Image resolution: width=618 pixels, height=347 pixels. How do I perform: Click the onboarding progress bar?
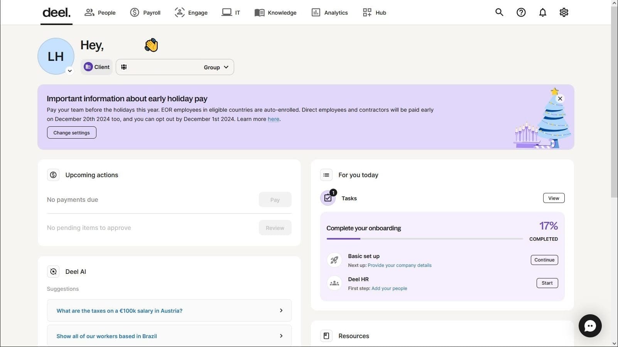coord(425,239)
